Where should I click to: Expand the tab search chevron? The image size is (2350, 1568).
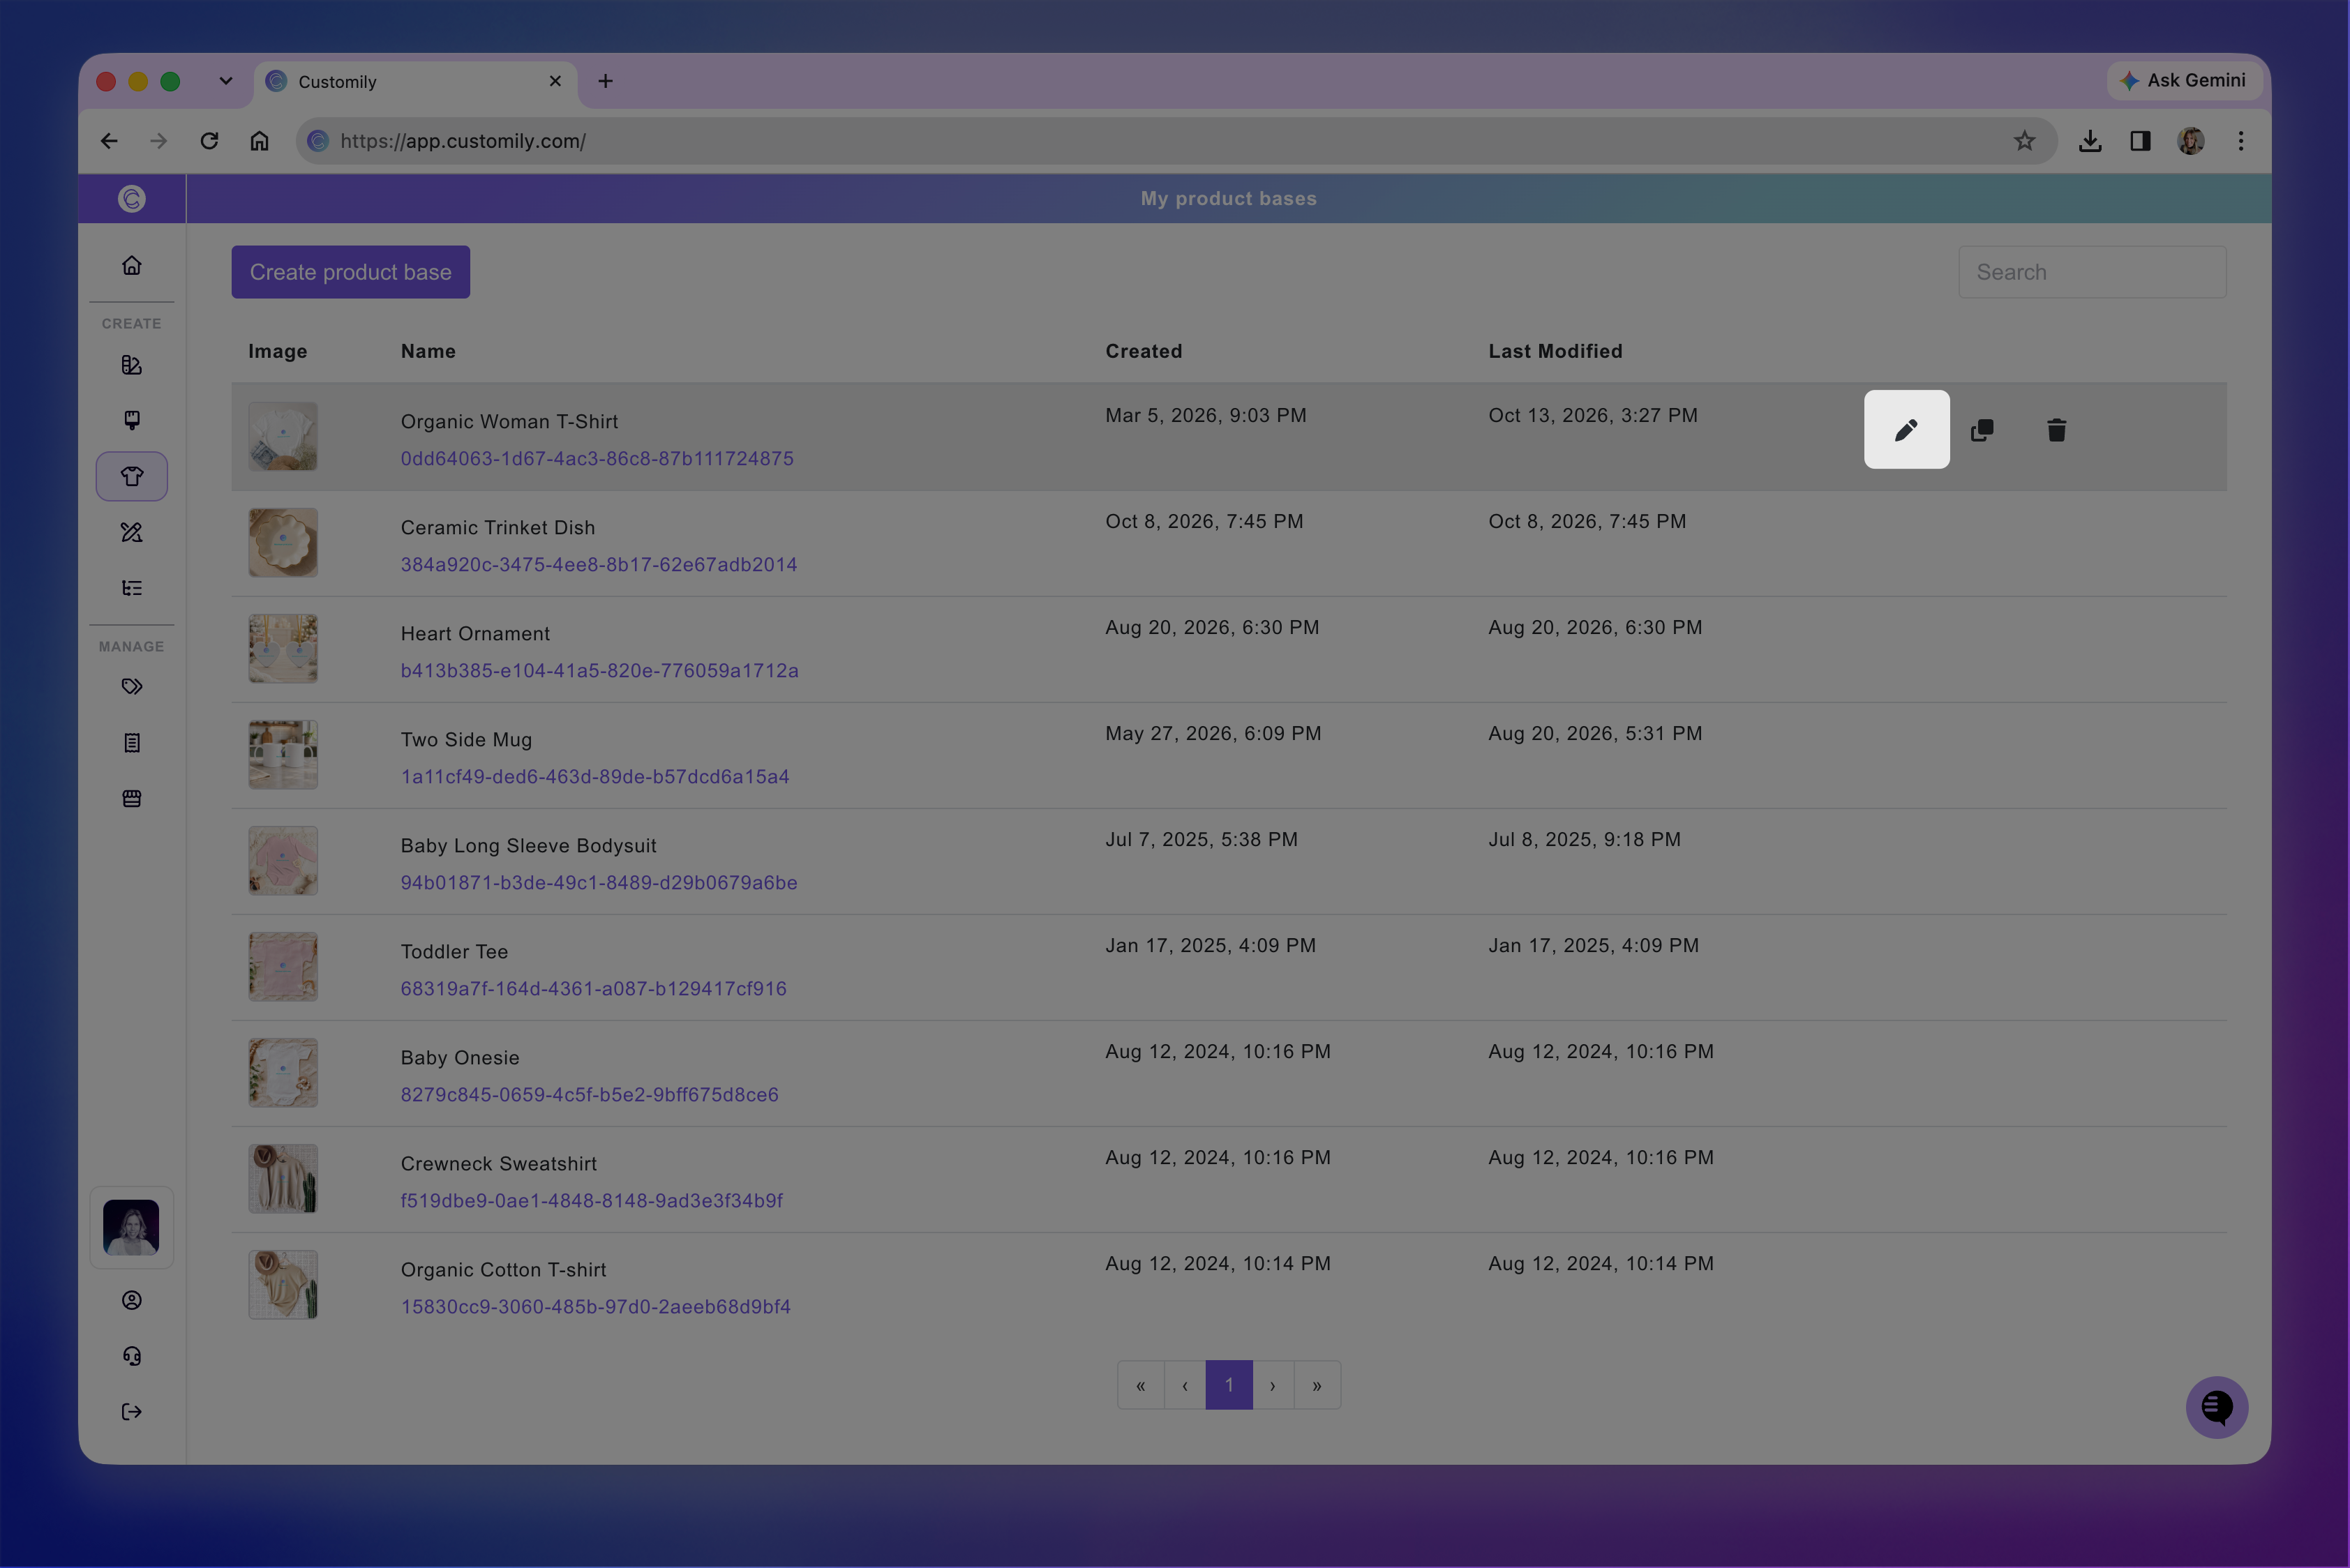pyautogui.click(x=226, y=81)
